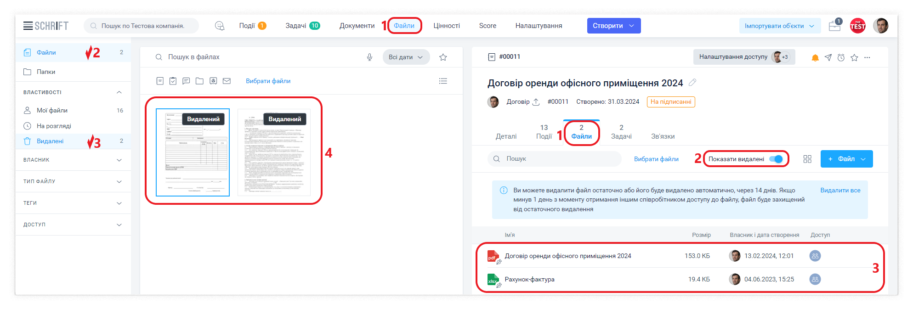Select the first deleted file thumbnail
This screenshot has width=913, height=309.
coord(193,152)
